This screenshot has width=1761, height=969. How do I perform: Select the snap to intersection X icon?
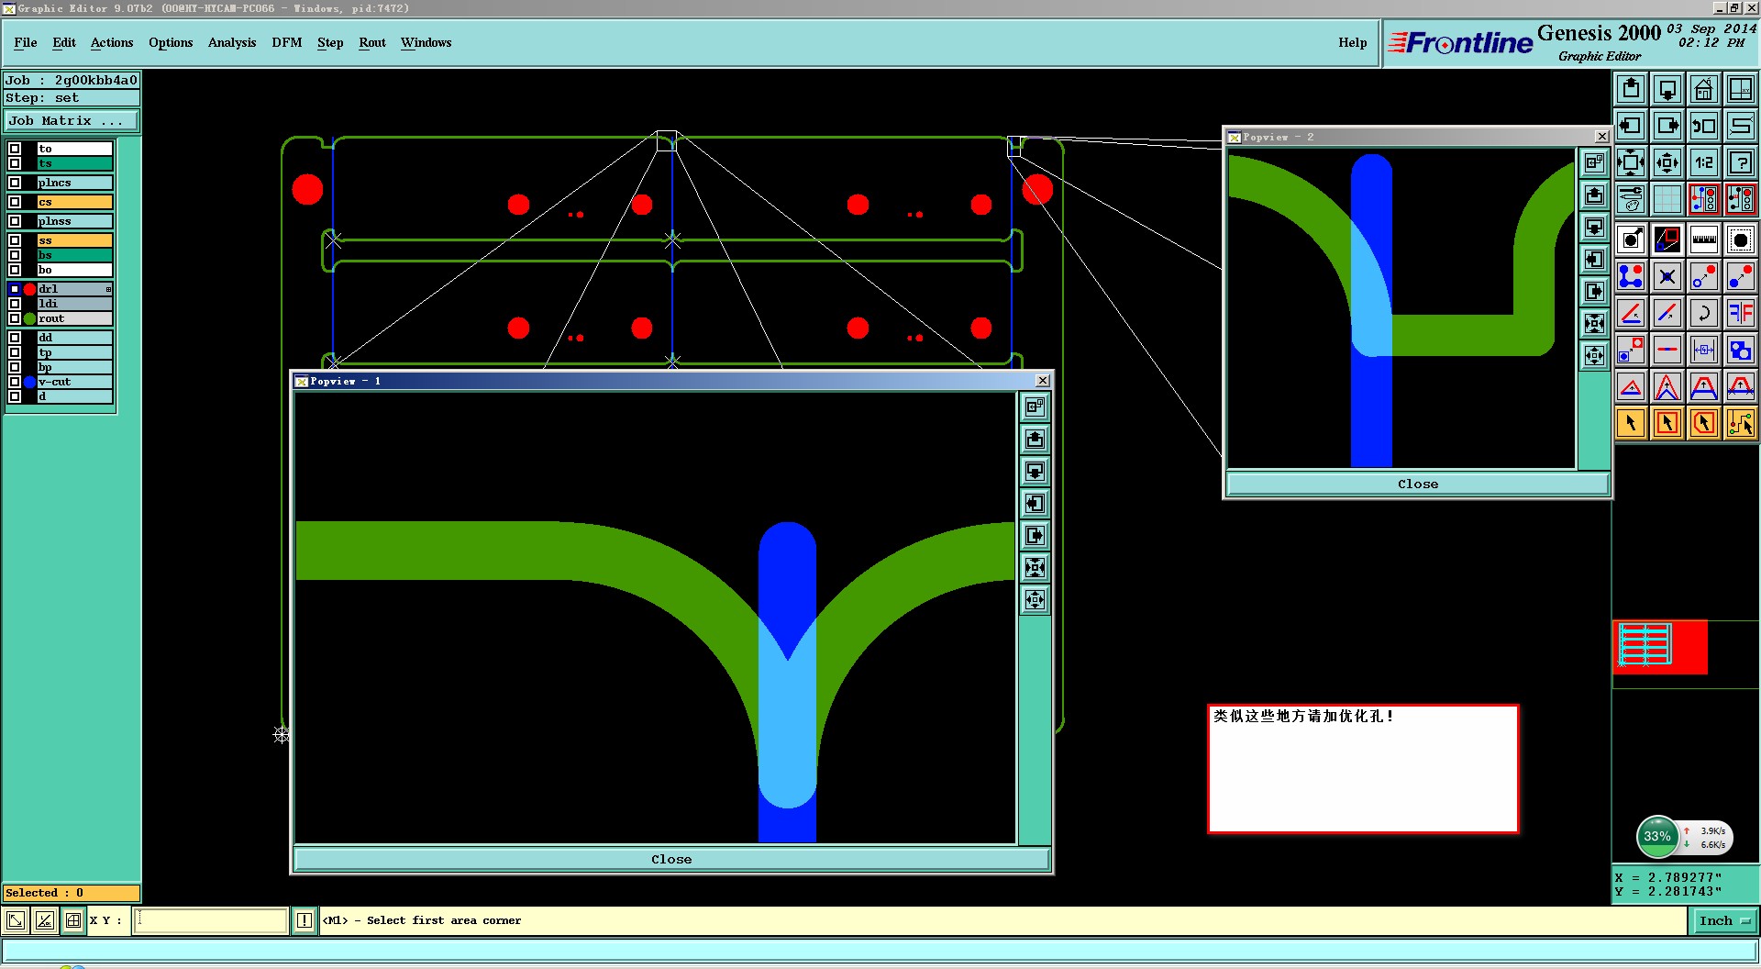pyautogui.click(x=1667, y=276)
